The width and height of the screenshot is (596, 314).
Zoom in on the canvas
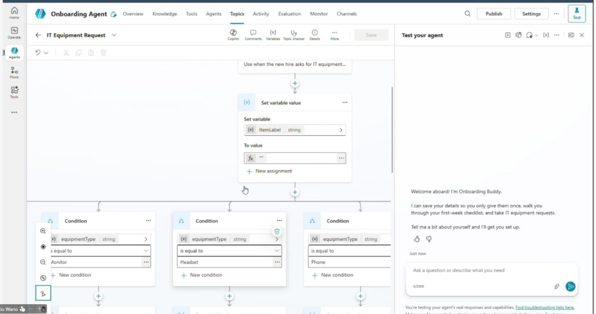click(x=43, y=231)
